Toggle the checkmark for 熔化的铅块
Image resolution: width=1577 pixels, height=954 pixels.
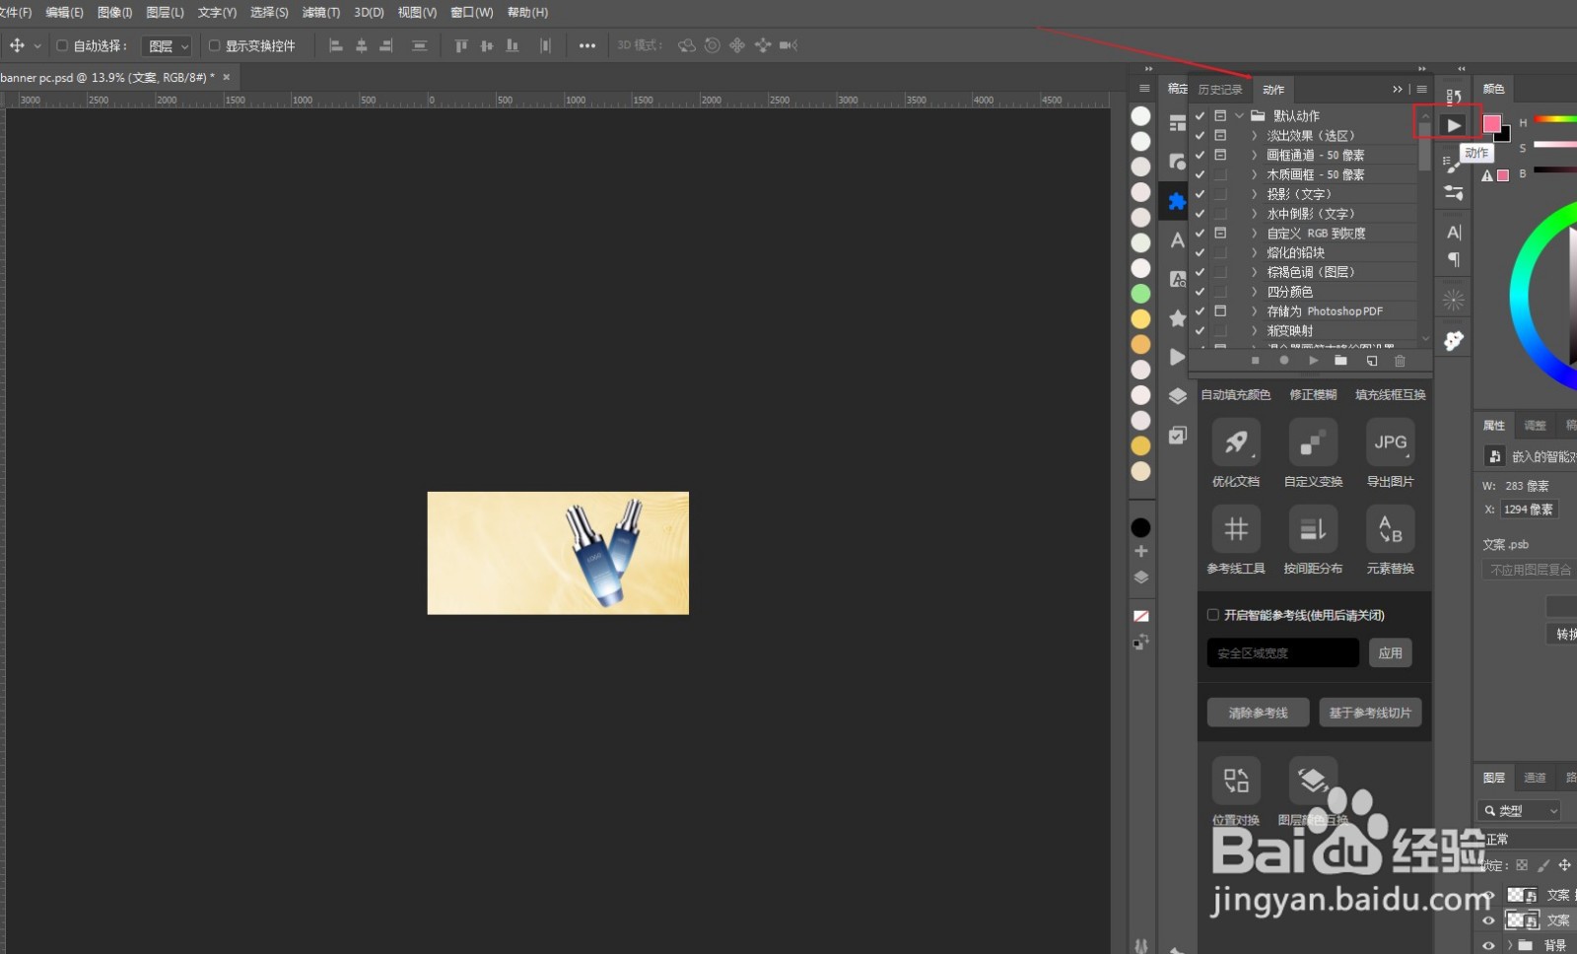point(1200,252)
